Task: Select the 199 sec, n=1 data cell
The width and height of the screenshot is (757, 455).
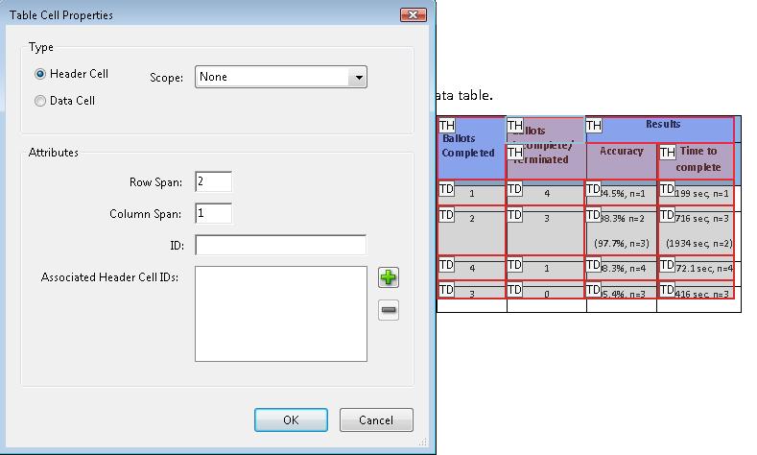Action: pyautogui.click(x=702, y=194)
